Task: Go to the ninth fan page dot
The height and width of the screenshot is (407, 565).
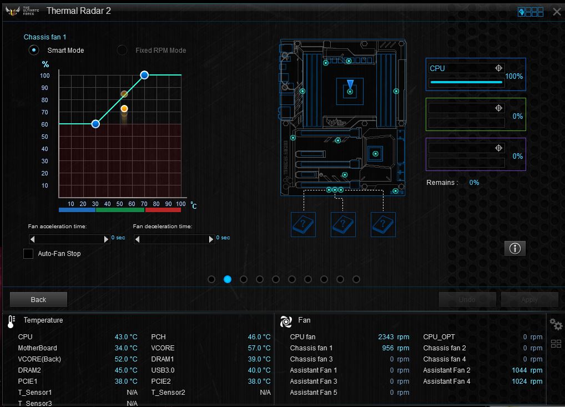Action: coord(340,279)
